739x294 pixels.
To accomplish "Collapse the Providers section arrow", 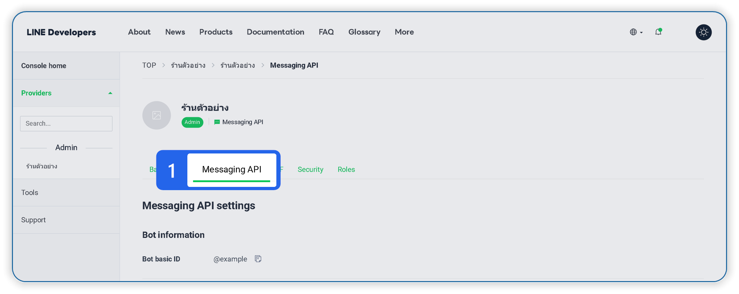I will point(110,93).
